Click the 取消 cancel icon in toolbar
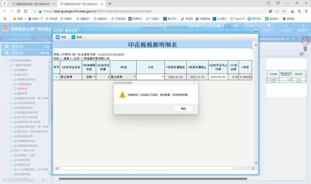The height and width of the screenshot is (184, 311). pos(73,37)
